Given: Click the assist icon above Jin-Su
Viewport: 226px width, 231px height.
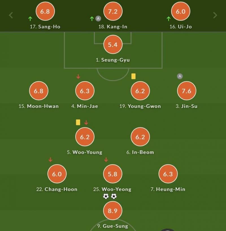Looking at the screenshot, I should [180, 76].
